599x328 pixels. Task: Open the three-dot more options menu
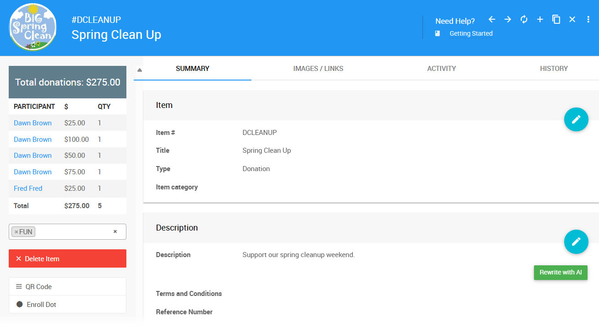click(x=588, y=19)
